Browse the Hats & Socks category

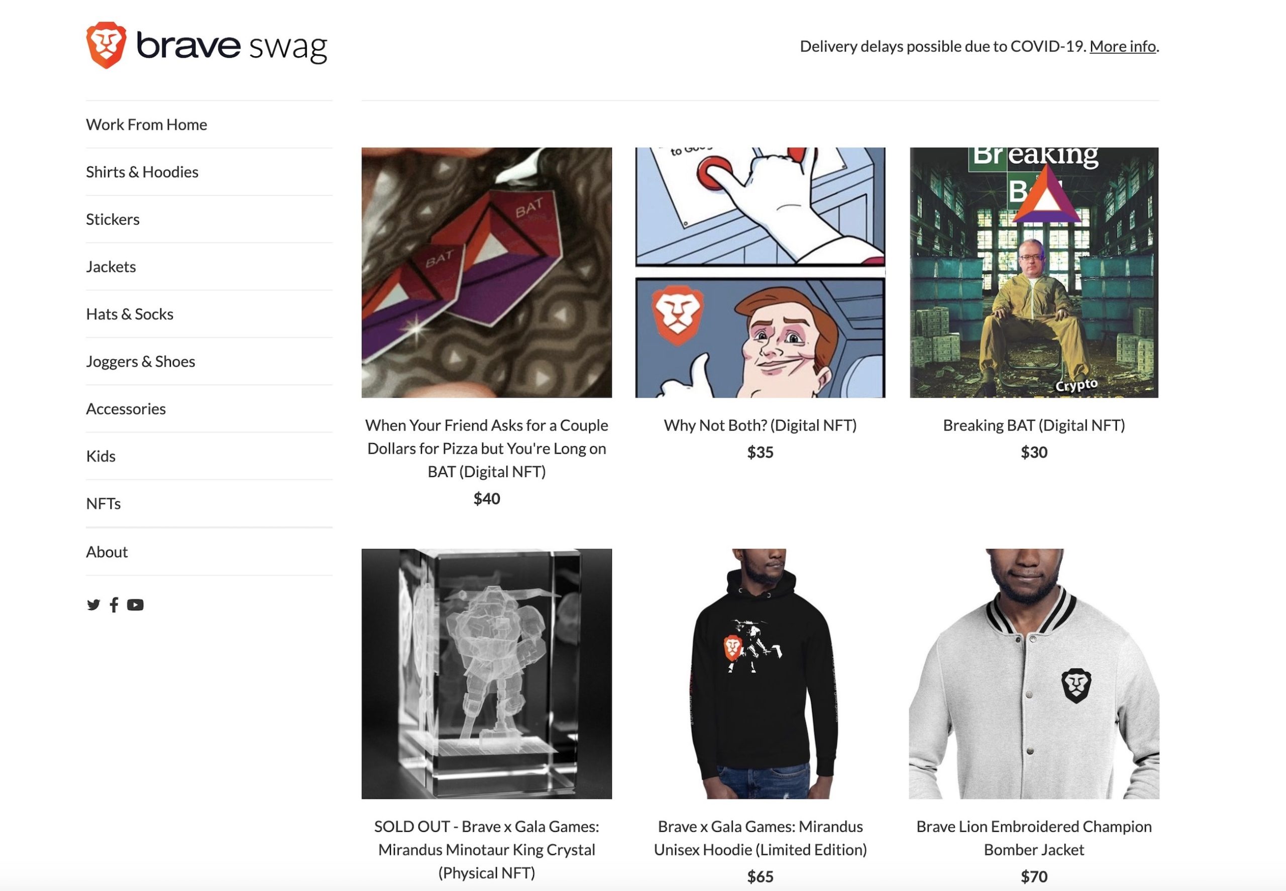coord(130,314)
